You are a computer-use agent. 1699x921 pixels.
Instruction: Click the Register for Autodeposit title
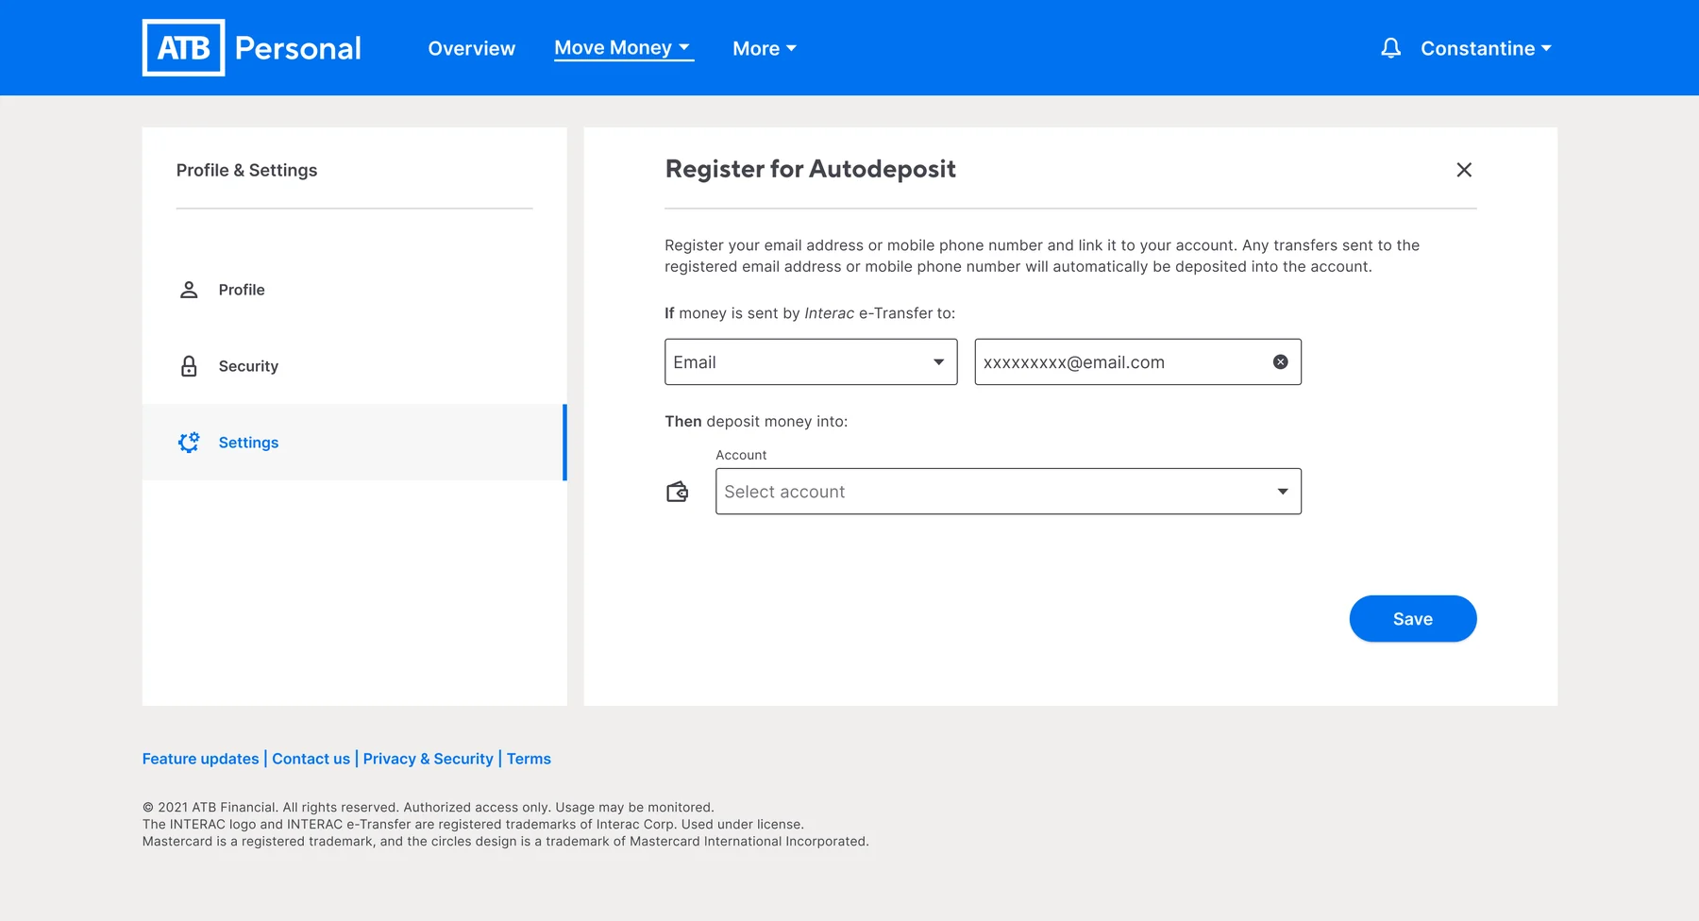coord(811,169)
